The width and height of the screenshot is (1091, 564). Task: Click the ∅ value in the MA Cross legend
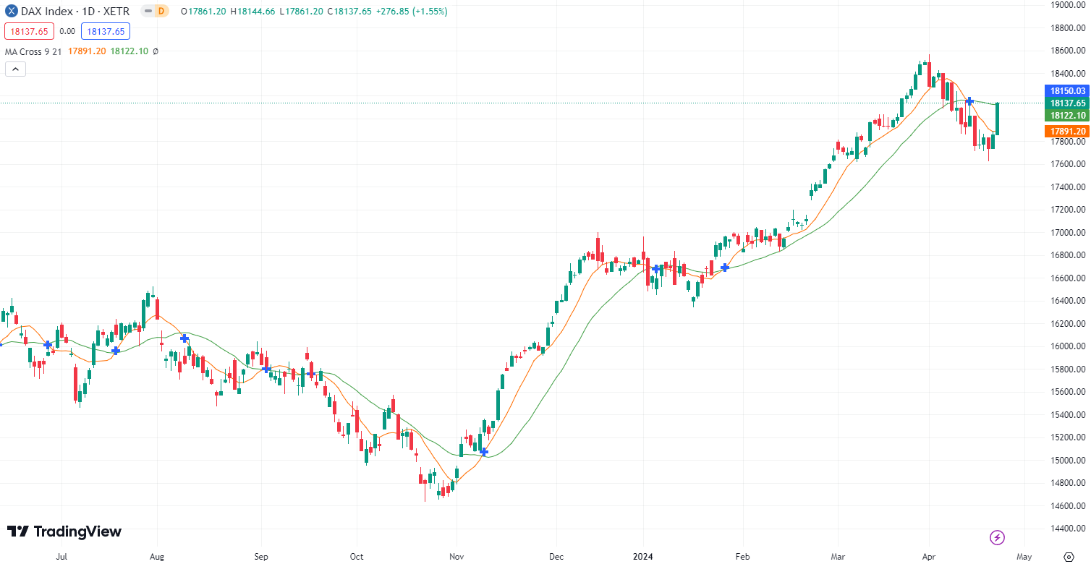click(156, 51)
